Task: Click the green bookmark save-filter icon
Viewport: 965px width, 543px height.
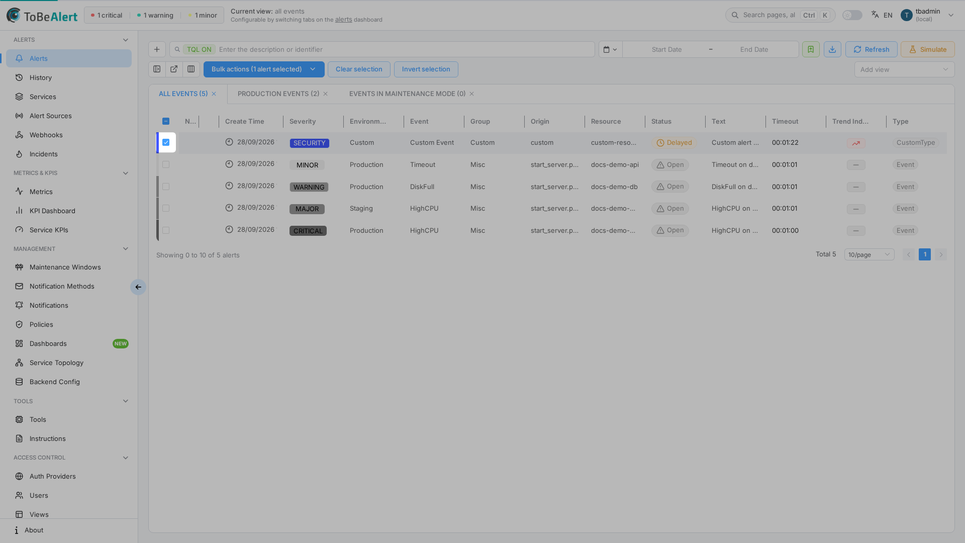Action: (x=811, y=49)
